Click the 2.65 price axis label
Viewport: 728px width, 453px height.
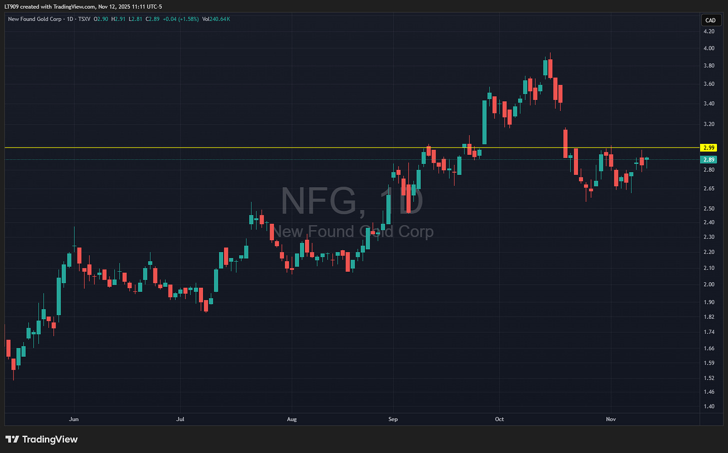click(708, 188)
